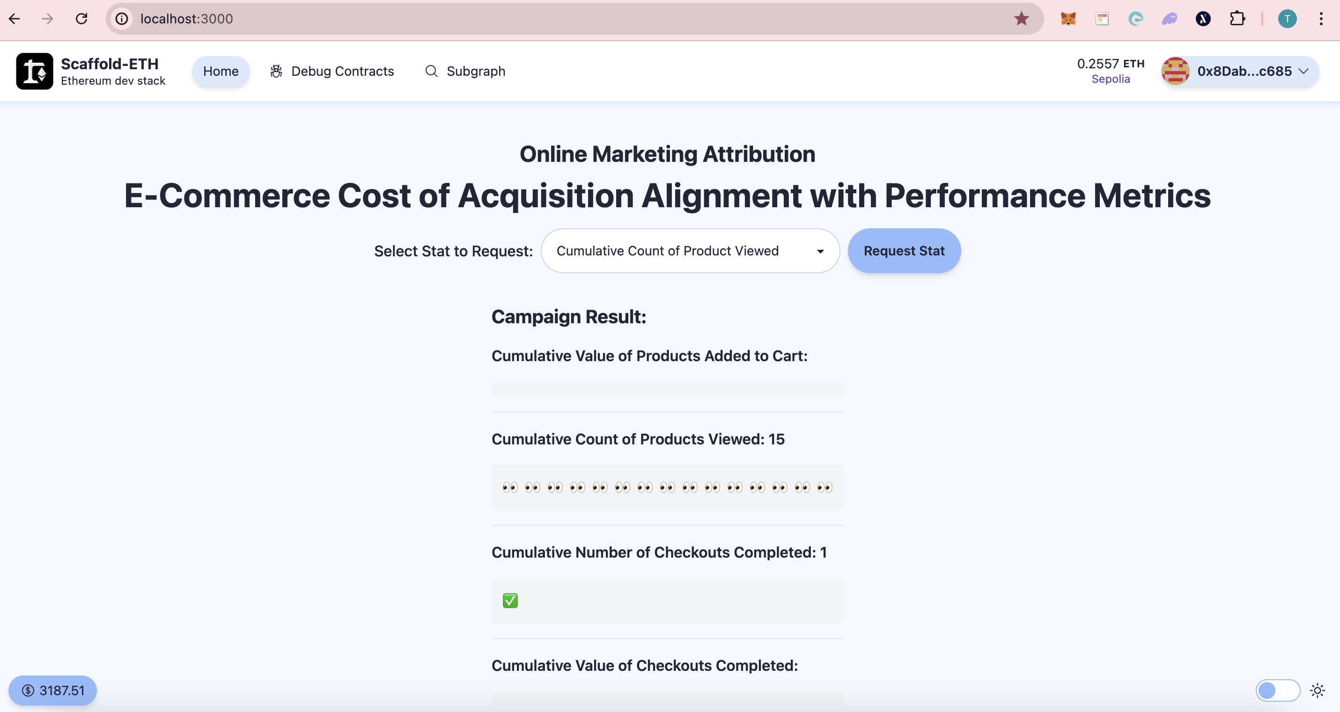Click the Debug Contracts bug icon

pos(276,71)
